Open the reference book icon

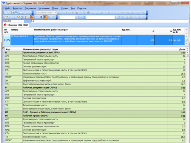21,13
